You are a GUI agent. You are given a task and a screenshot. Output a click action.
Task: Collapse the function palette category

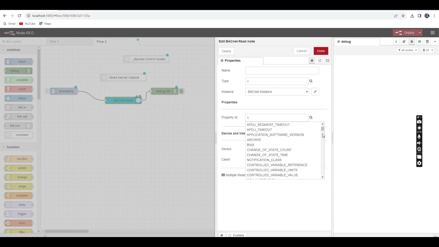(x=13, y=147)
